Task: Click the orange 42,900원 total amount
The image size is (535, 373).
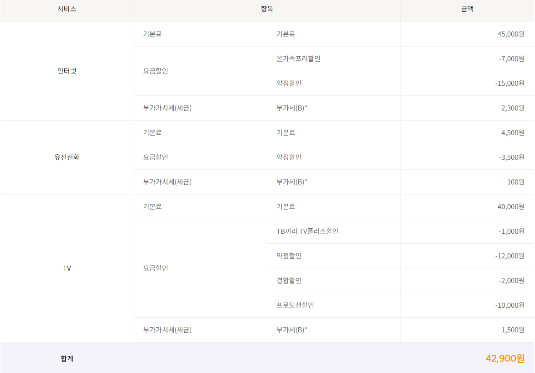Action: (505, 359)
